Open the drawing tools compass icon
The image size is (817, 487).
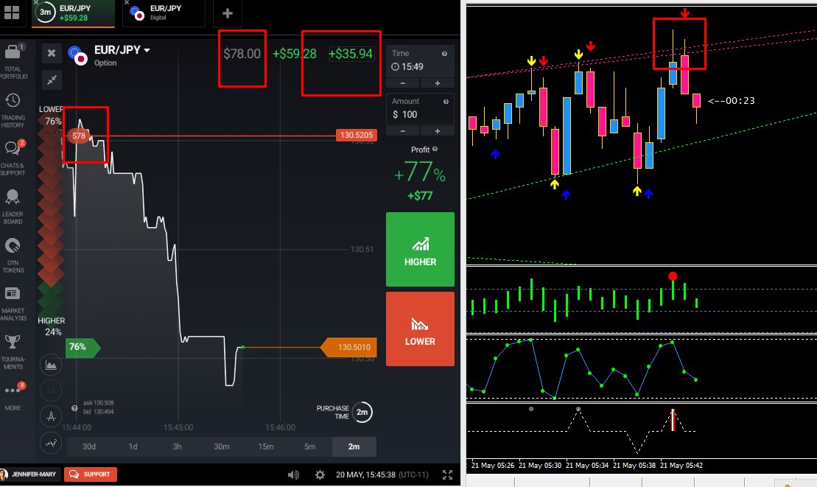(x=51, y=416)
